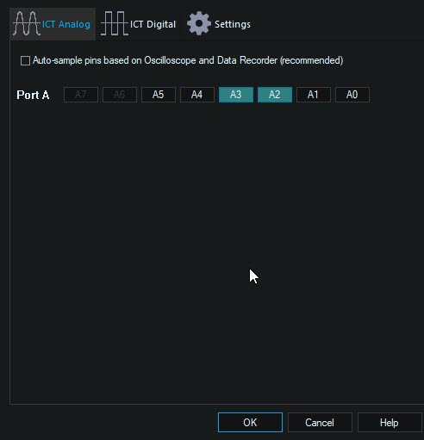Select the ICT Analog tab label

66,24
